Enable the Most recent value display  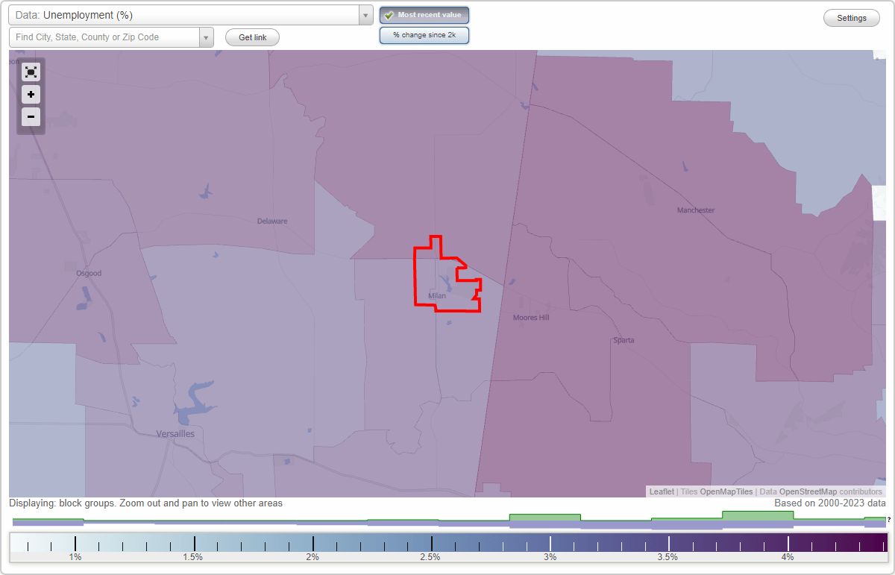click(x=424, y=14)
